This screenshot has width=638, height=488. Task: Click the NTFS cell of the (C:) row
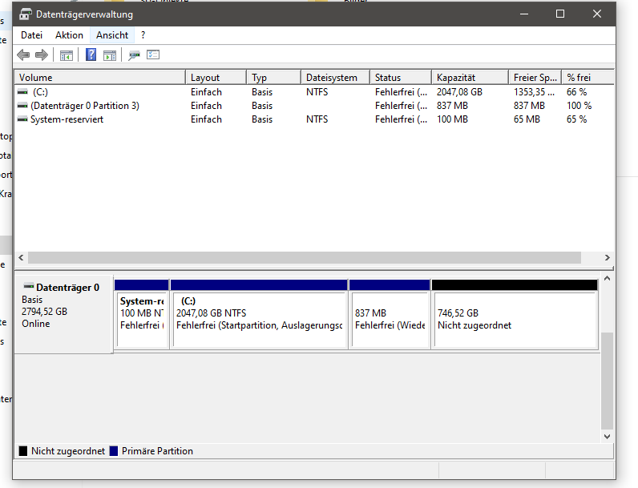click(x=317, y=92)
